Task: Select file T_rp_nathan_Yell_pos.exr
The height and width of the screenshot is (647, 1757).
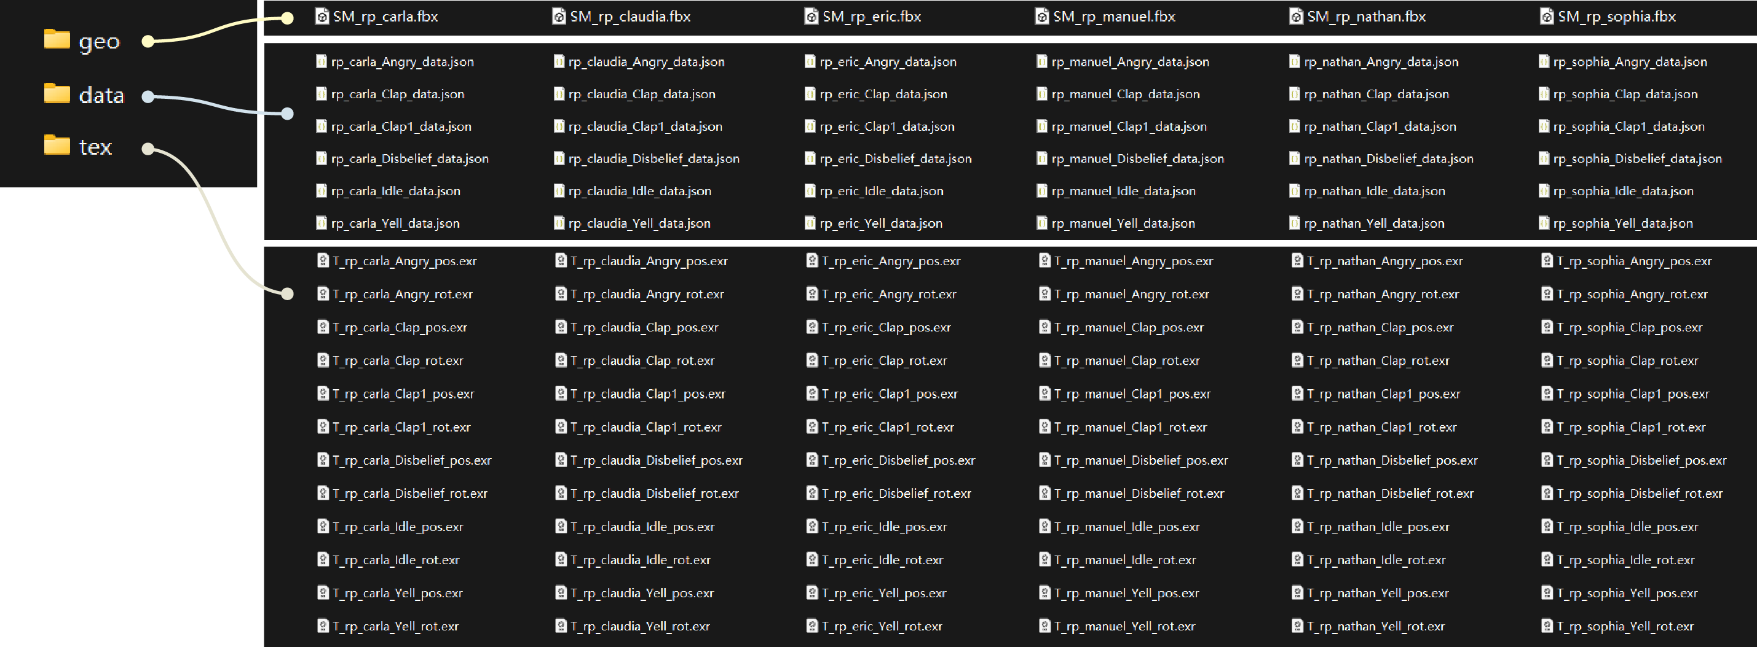Action: click(x=1378, y=594)
